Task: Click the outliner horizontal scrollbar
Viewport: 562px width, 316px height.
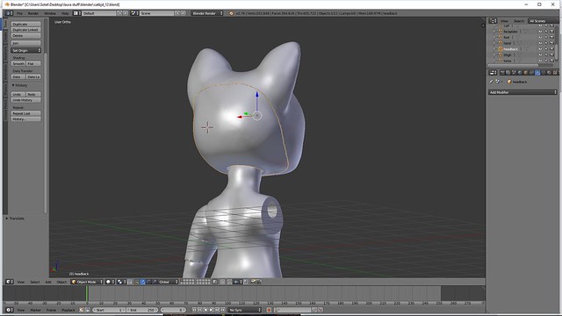Action: (513, 65)
